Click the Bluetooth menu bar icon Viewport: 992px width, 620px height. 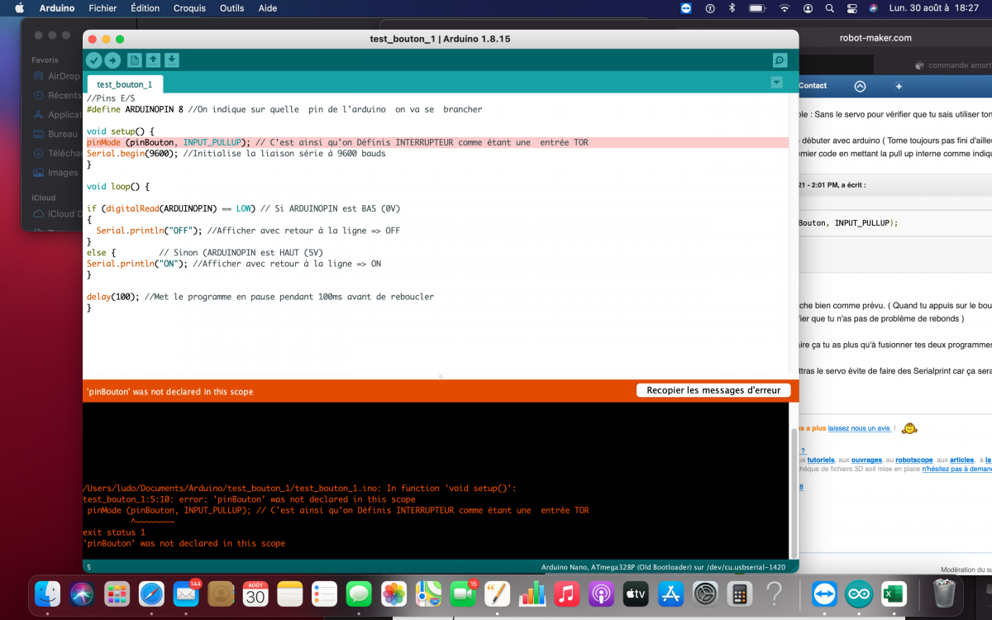(732, 8)
